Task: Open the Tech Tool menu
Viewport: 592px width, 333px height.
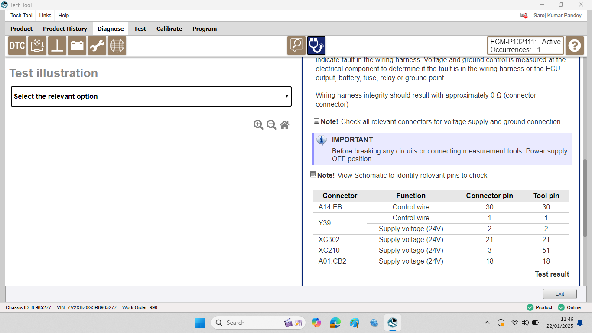Action: [21, 15]
